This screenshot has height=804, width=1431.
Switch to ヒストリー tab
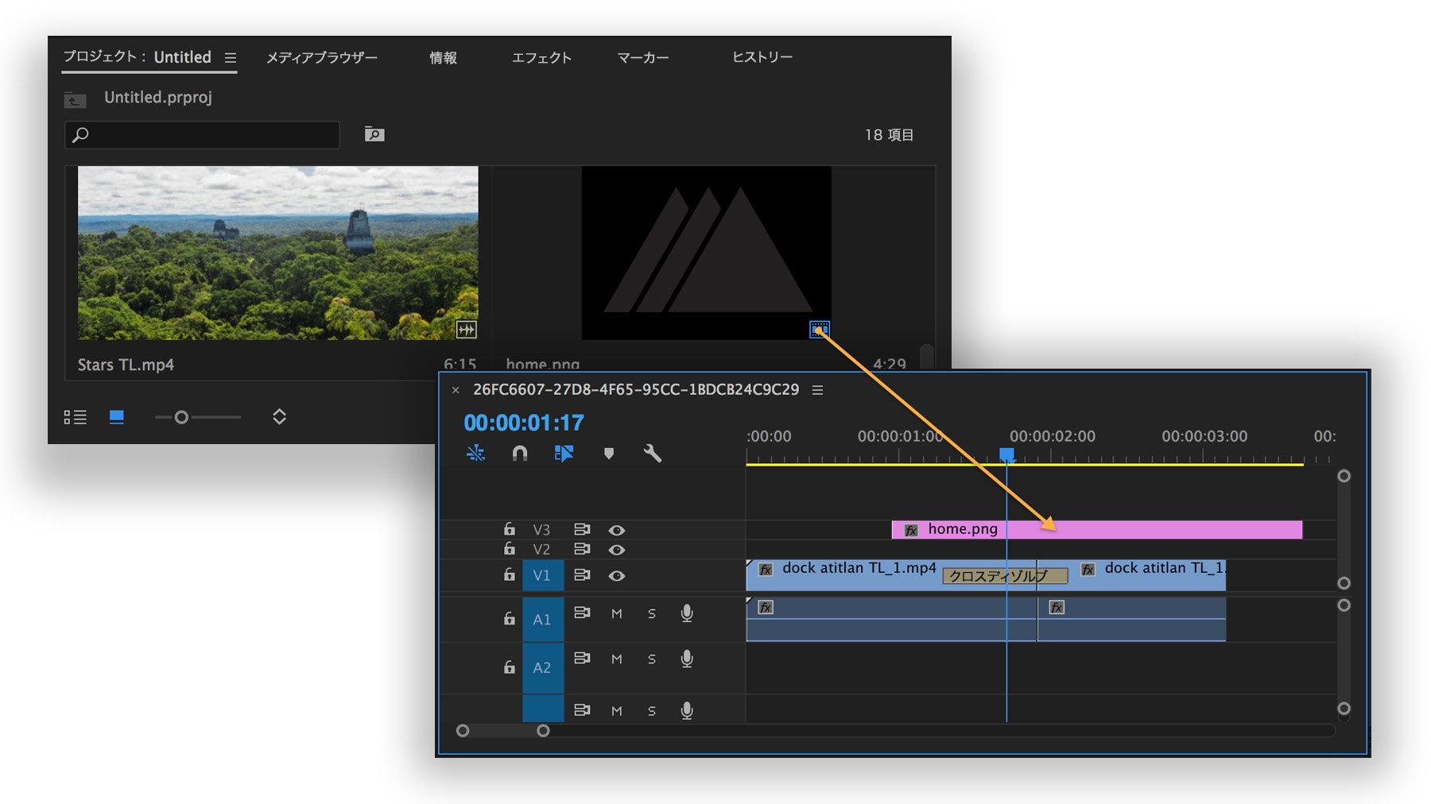coord(762,57)
